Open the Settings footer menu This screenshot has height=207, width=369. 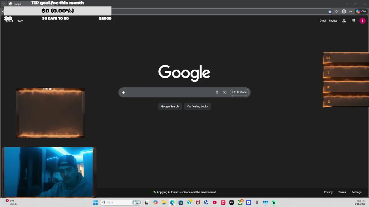(x=356, y=192)
